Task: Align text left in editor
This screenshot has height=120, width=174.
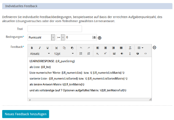Action: point(98,48)
